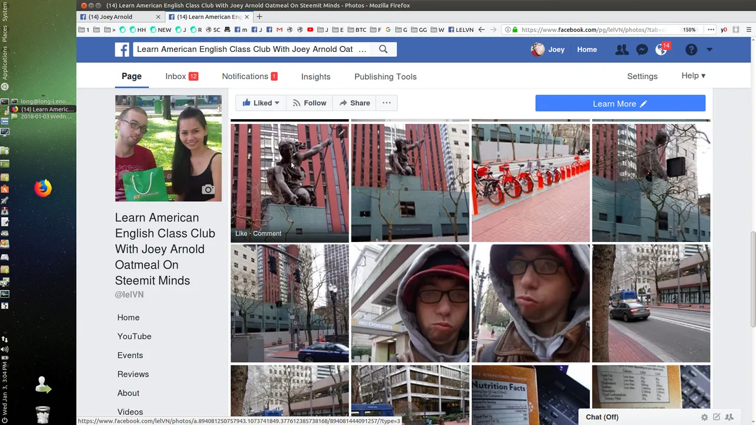Open the Chat (Off) bar
The height and width of the screenshot is (425, 756).
tap(602, 417)
